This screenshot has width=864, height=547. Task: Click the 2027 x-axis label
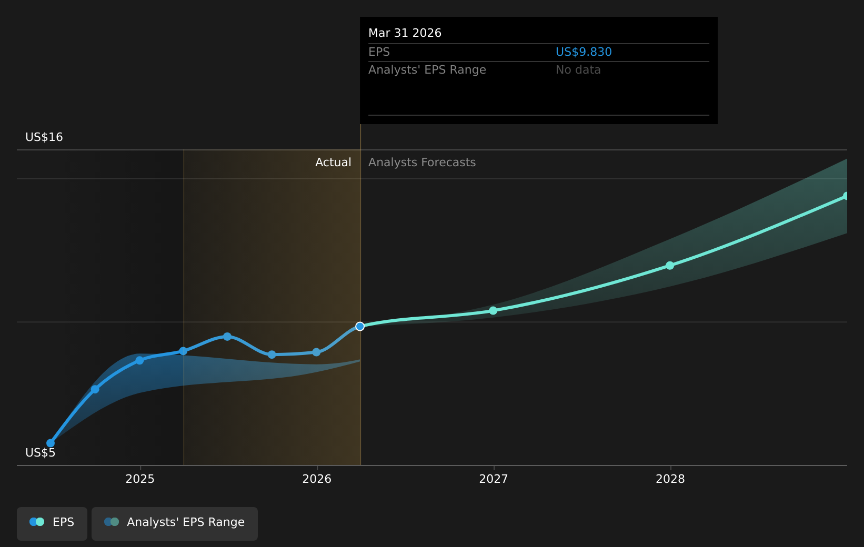(494, 479)
